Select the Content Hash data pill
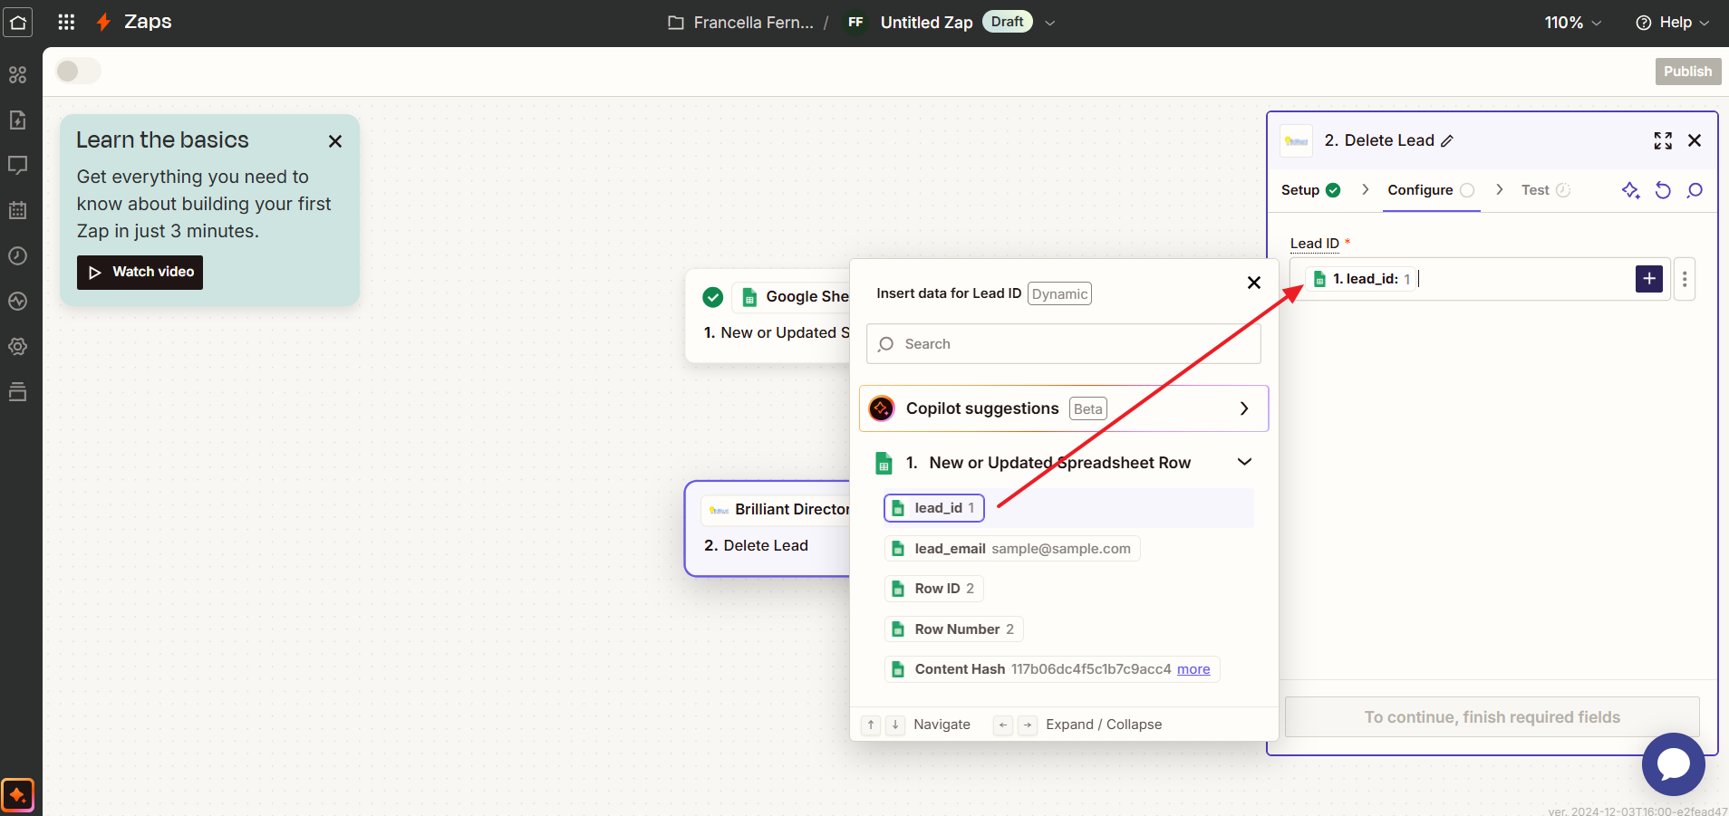 click(x=1052, y=669)
